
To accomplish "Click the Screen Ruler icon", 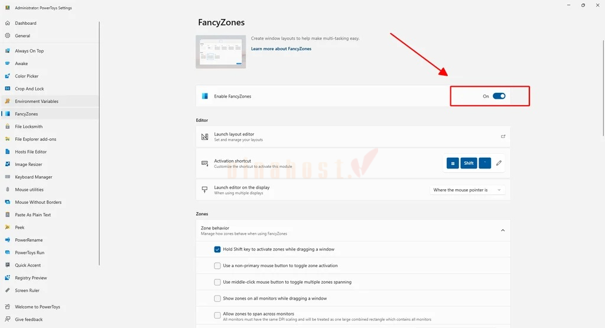I will click(7, 290).
